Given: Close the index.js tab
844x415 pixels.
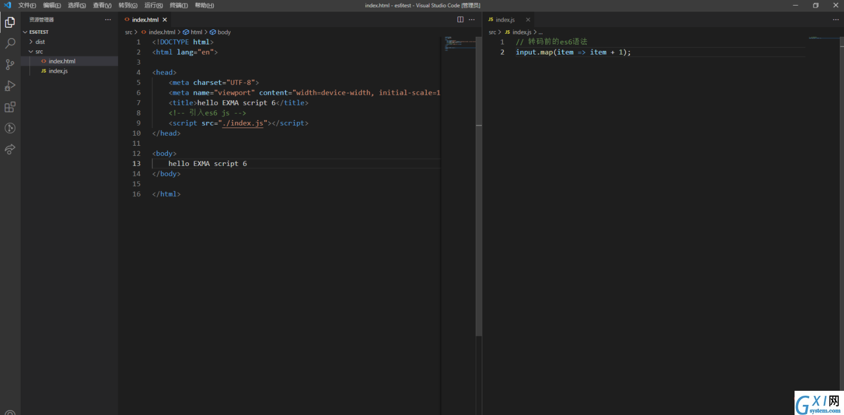Looking at the screenshot, I should tap(528, 20).
